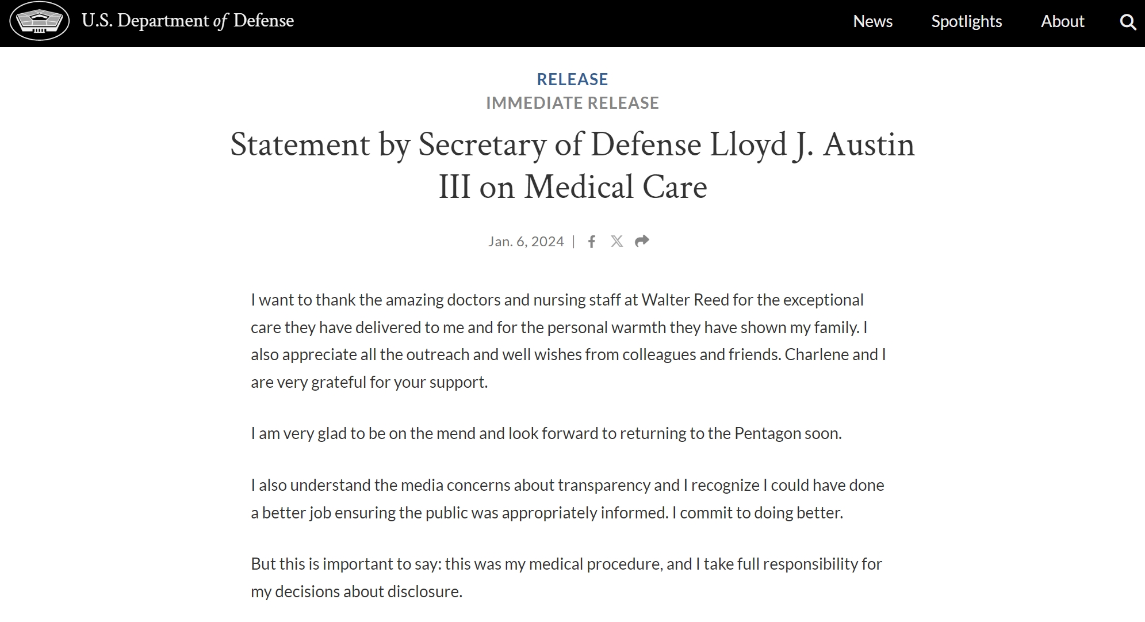Click the vertical bar separator beside the date

coord(573,242)
